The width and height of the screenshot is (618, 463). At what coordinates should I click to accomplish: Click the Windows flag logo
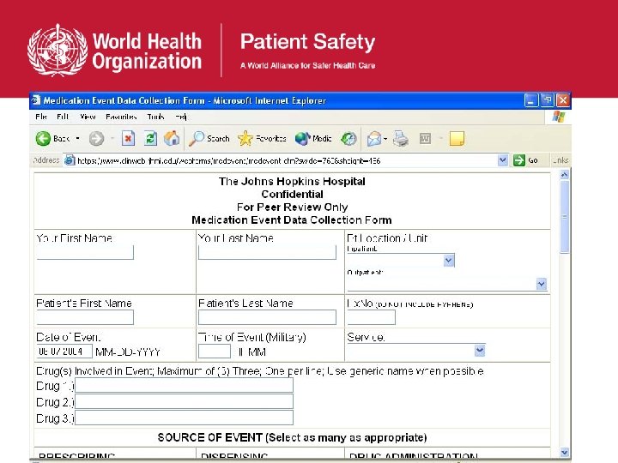tap(559, 117)
